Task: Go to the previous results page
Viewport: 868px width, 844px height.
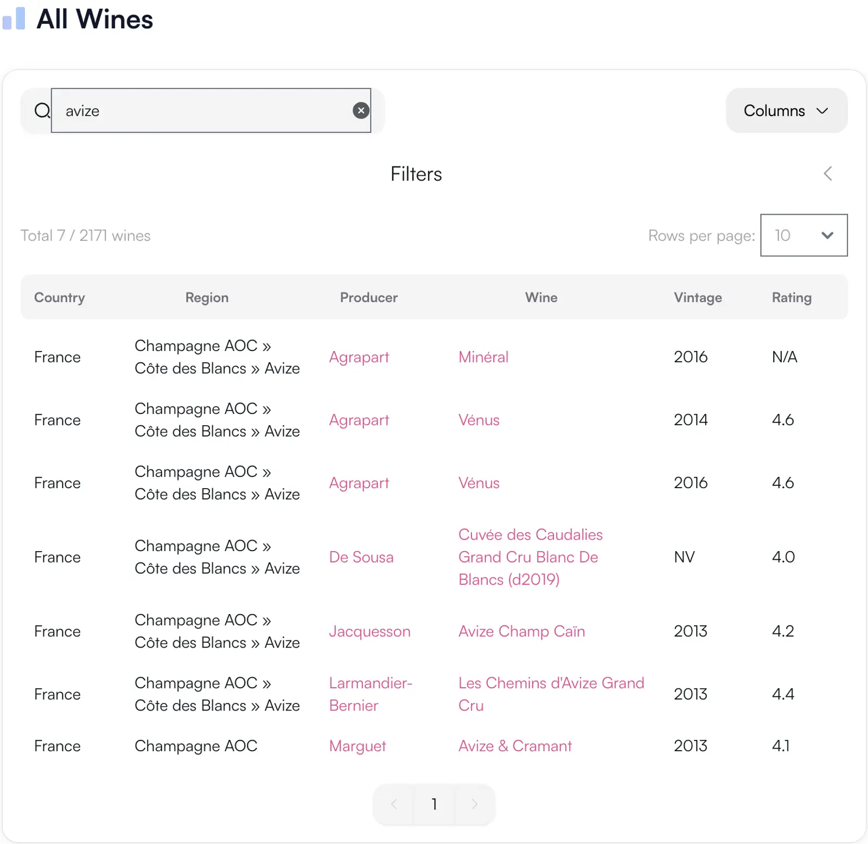Action: click(x=394, y=804)
